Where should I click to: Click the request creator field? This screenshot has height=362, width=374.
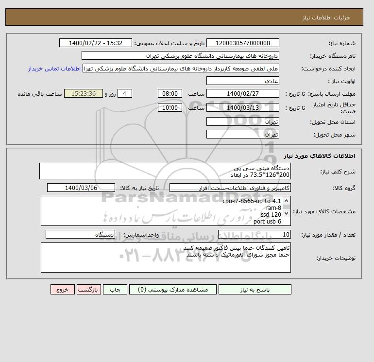click(181, 69)
